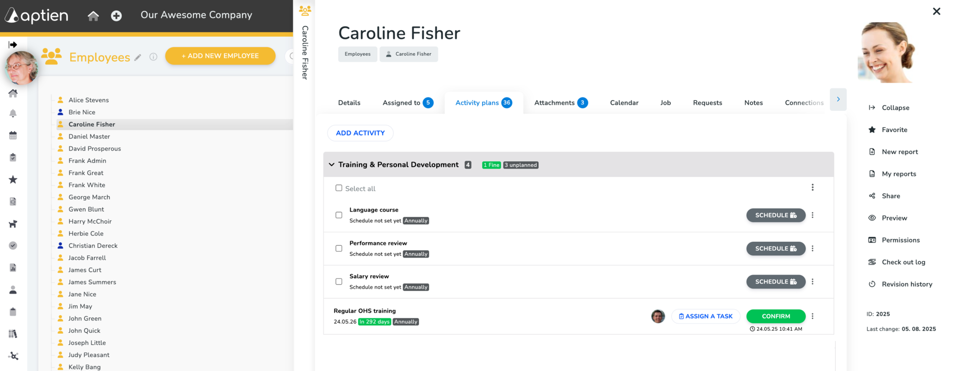Click the sidebar expand arrow icon

13,45
